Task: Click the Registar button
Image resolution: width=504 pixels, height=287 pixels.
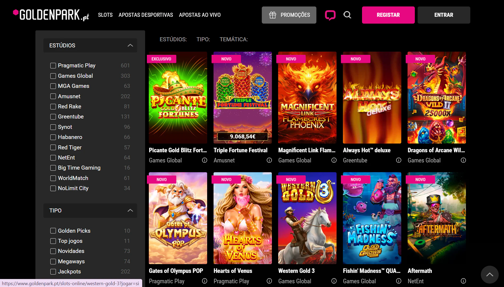Action: pos(388,15)
